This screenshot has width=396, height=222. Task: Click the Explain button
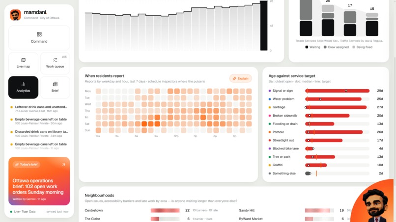(x=240, y=78)
